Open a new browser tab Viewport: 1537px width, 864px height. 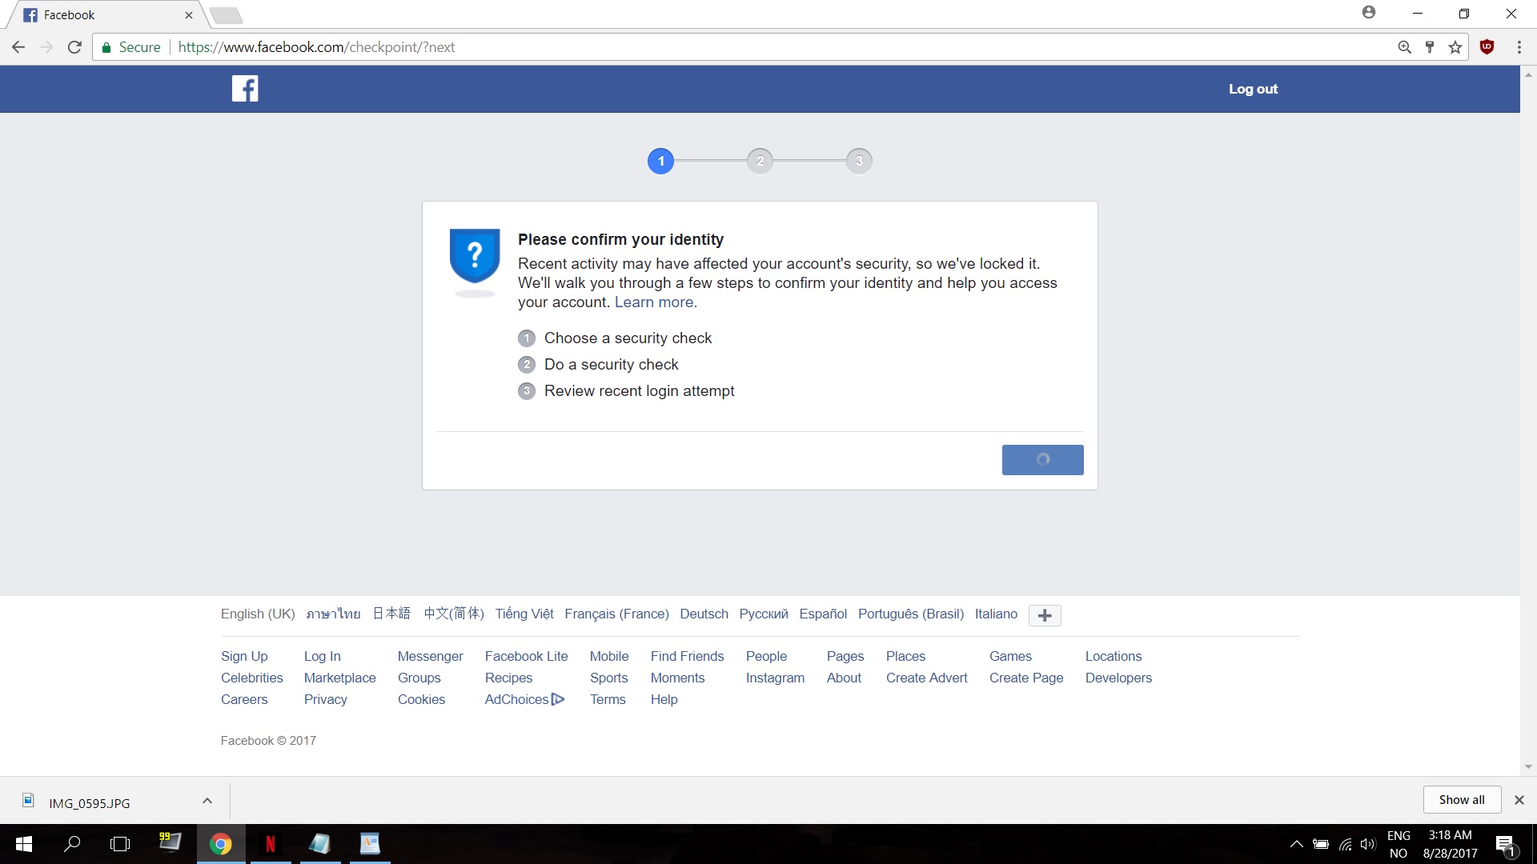226,15
